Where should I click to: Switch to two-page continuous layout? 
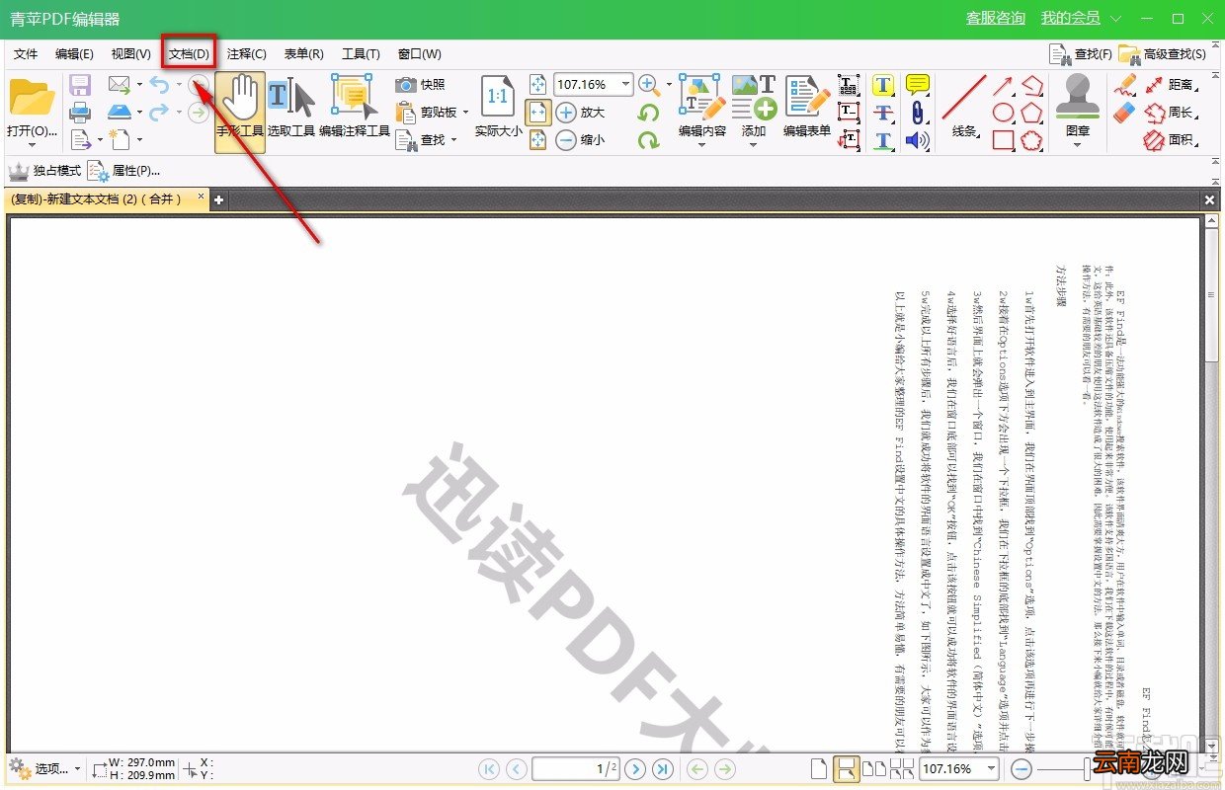pos(901,768)
